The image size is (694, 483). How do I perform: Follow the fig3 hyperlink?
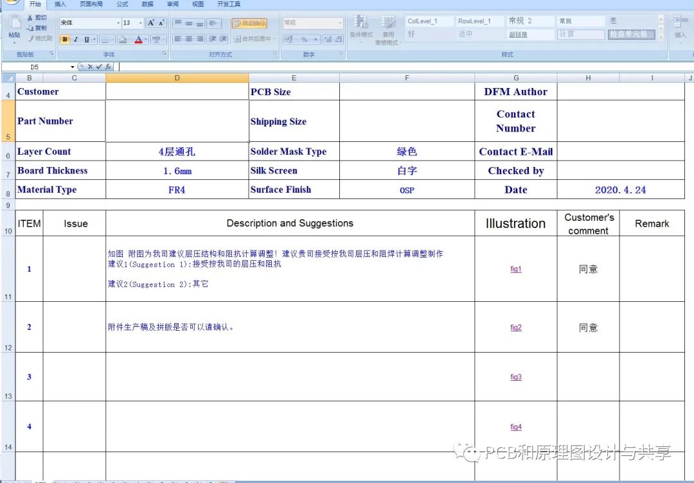(x=516, y=377)
